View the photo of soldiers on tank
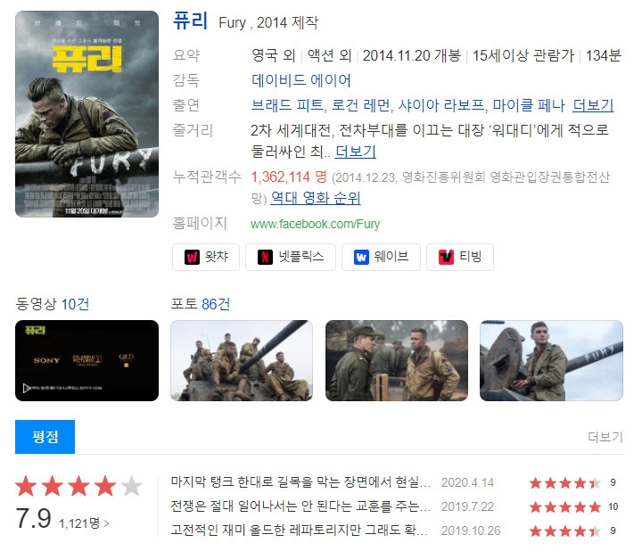 (x=242, y=361)
